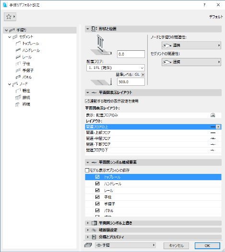Image resolution: width=225 pixels, height=252 pixels.
Task: Select 子柱 item in the tree
Action: [x=26, y=64]
